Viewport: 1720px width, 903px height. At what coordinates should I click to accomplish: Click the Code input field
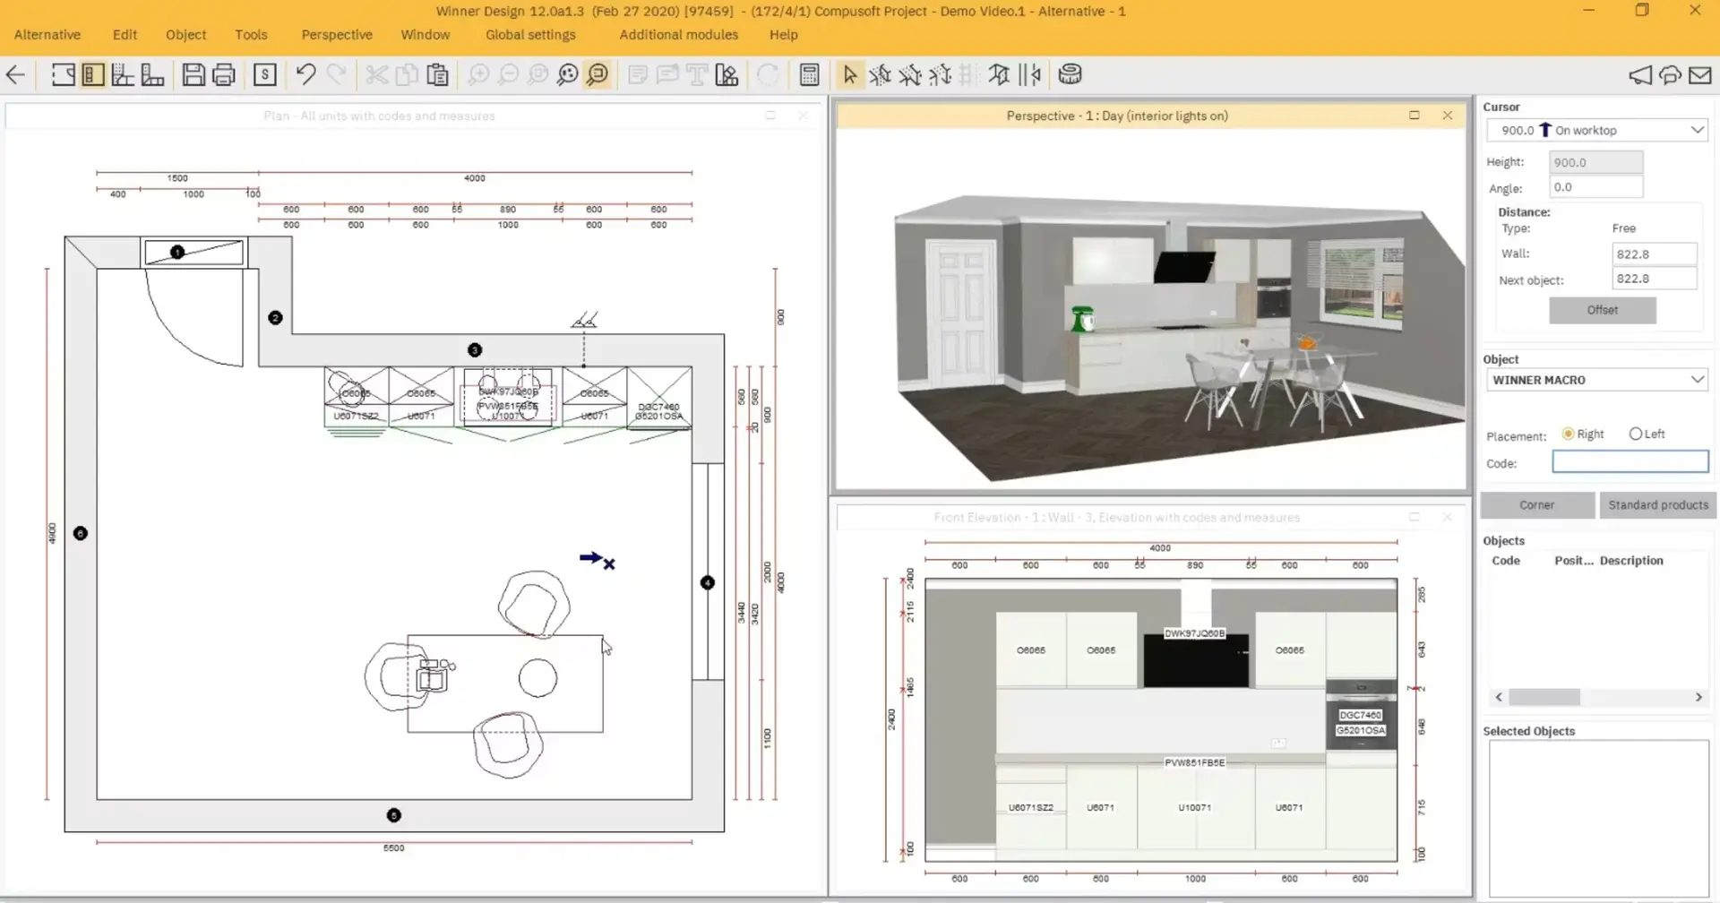coord(1630,462)
